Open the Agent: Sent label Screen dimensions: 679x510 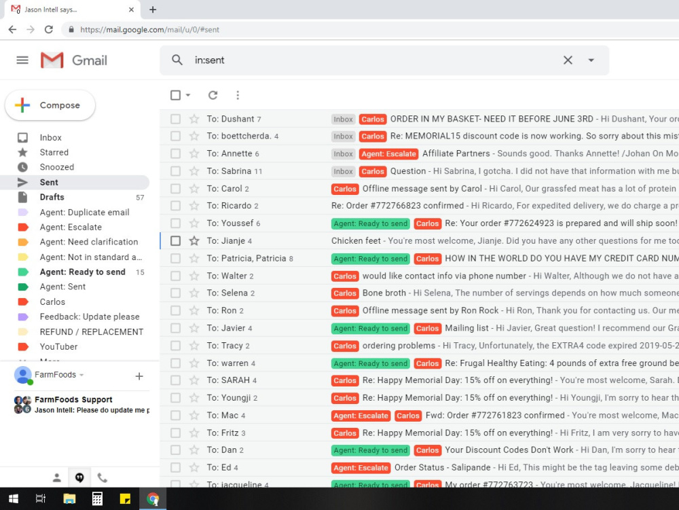tap(62, 287)
